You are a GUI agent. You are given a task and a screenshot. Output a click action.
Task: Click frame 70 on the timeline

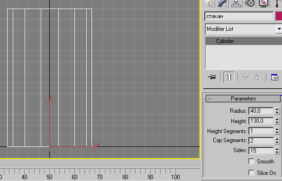point(100,177)
